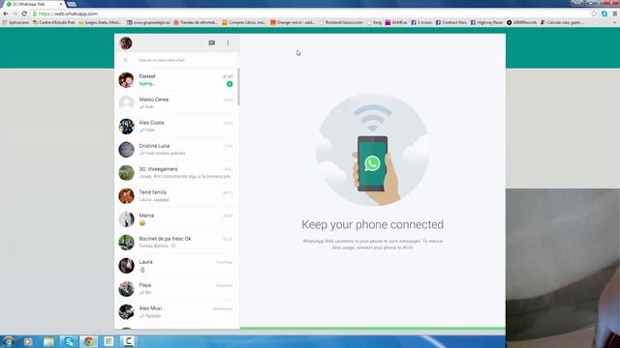Open the Highway Racer bookmark
The image size is (620, 348).
pyautogui.click(x=486, y=22)
